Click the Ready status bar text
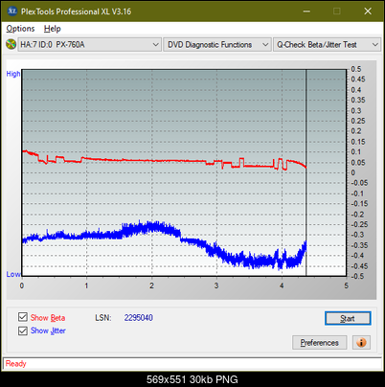This screenshot has width=385, height=387. (15, 364)
